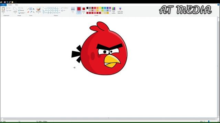
Task: Choose the Five-point star shape
Action: pyautogui.click(x=48, y=13)
